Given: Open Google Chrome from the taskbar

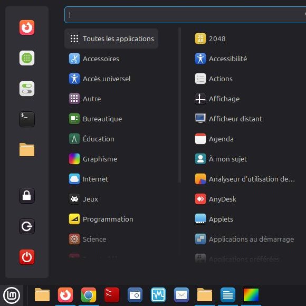Looking at the screenshot, I should point(89,295).
